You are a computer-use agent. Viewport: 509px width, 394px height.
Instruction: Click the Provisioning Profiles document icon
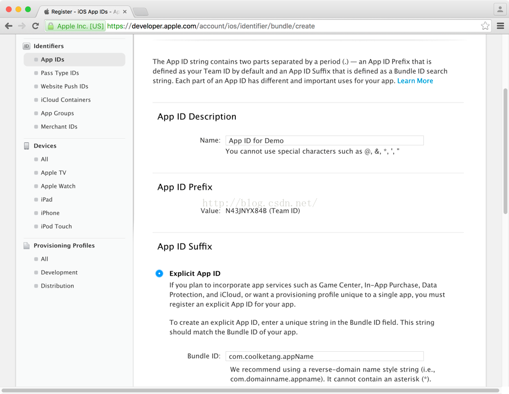(x=26, y=245)
